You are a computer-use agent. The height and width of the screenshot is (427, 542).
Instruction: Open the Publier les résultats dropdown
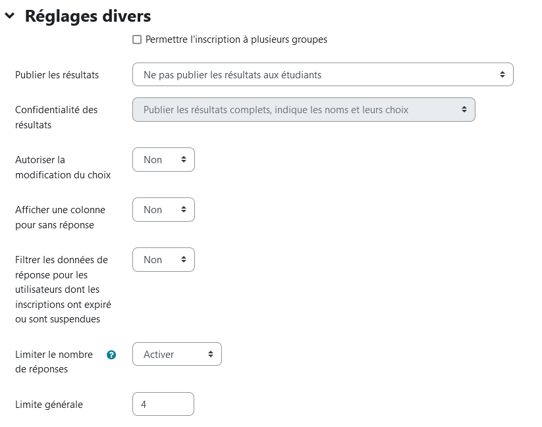pos(322,75)
